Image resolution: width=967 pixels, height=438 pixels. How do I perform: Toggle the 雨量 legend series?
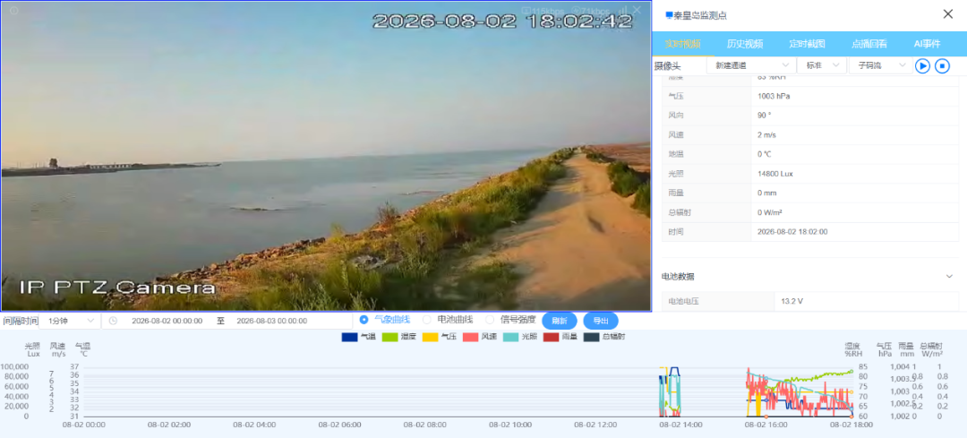point(560,337)
